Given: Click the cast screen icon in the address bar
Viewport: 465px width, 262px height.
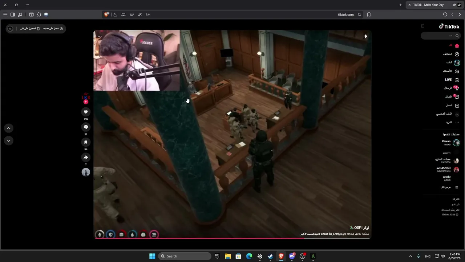Looking at the screenshot, I should tap(124, 15).
